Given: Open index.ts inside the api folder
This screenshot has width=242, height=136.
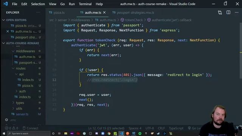Looking at the screenshot, I should 28,80.
